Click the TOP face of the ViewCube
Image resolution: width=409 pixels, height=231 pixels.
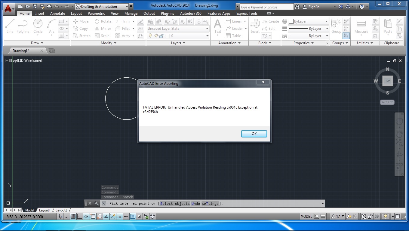click(x=388, y=81)
